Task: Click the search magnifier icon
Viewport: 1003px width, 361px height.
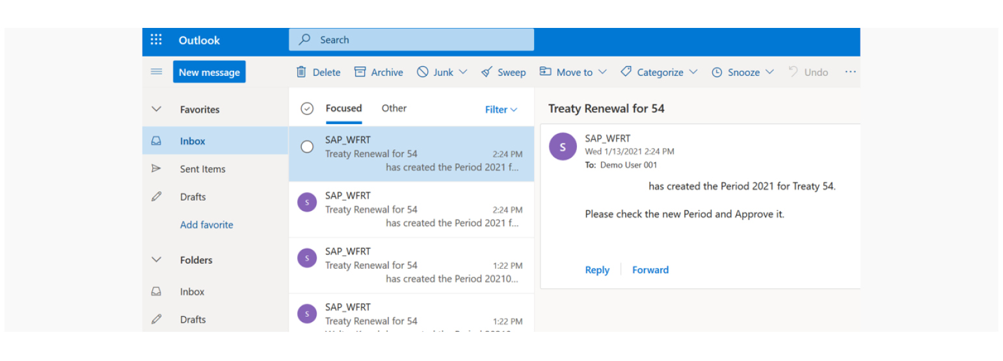Action: 304,40
